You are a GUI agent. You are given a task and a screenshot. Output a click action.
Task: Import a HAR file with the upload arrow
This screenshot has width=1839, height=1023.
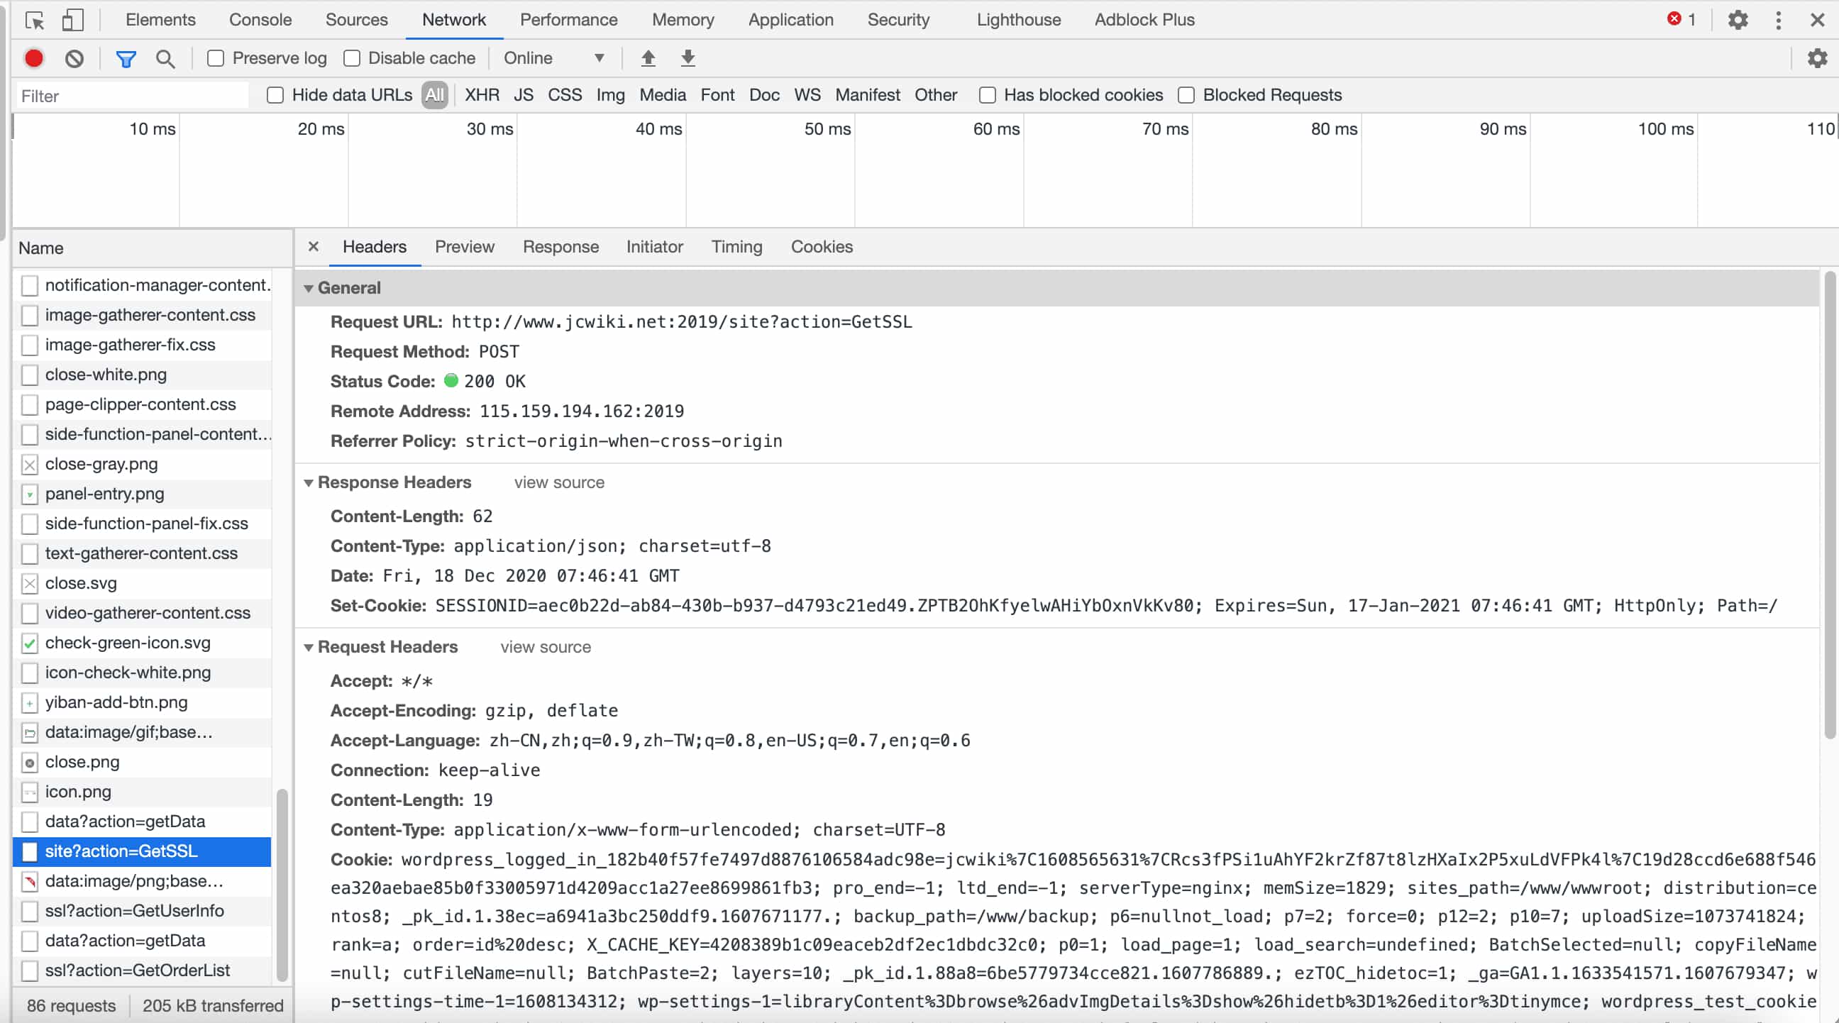coord(648,58)
